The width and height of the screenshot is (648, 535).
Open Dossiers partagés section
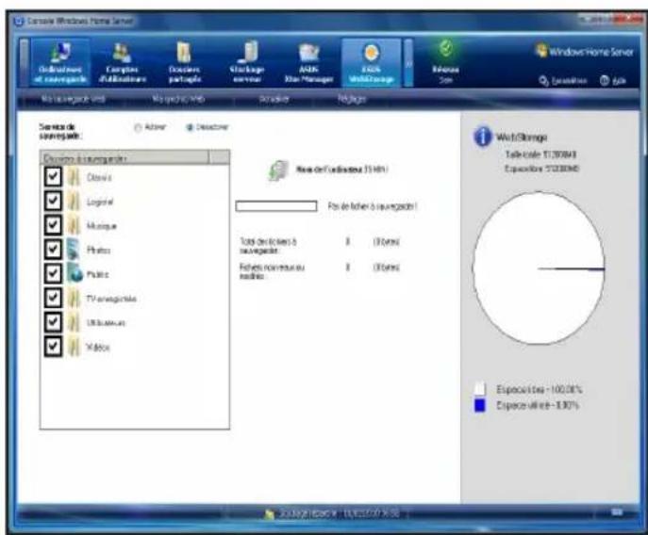coord(184,63)
